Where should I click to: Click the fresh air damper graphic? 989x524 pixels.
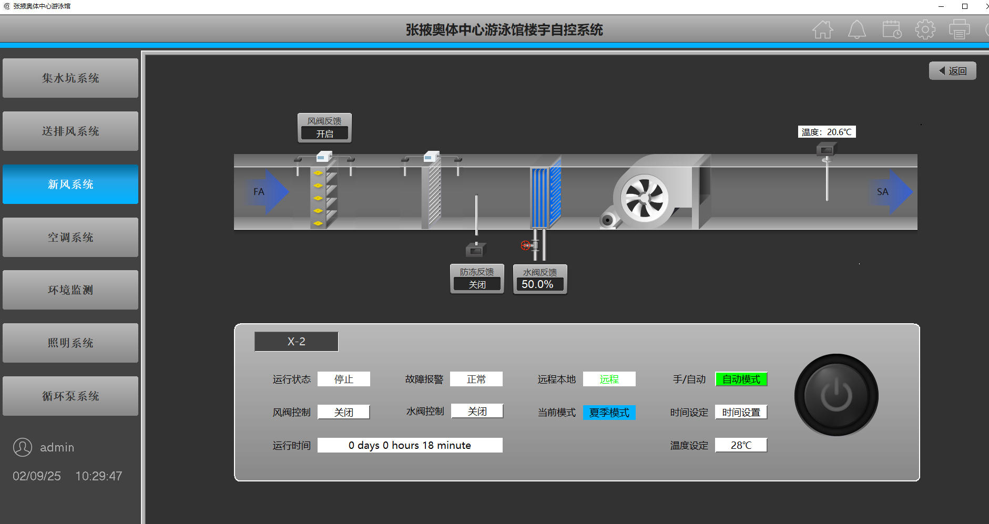click(x=323, y=197)
